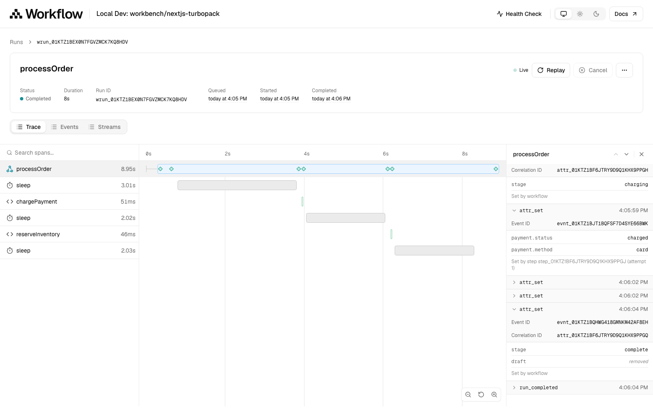Select the 2.02s sleep span row
This screenshot has width=653, height=408.
pyautogui.click(x=69, y=218)
